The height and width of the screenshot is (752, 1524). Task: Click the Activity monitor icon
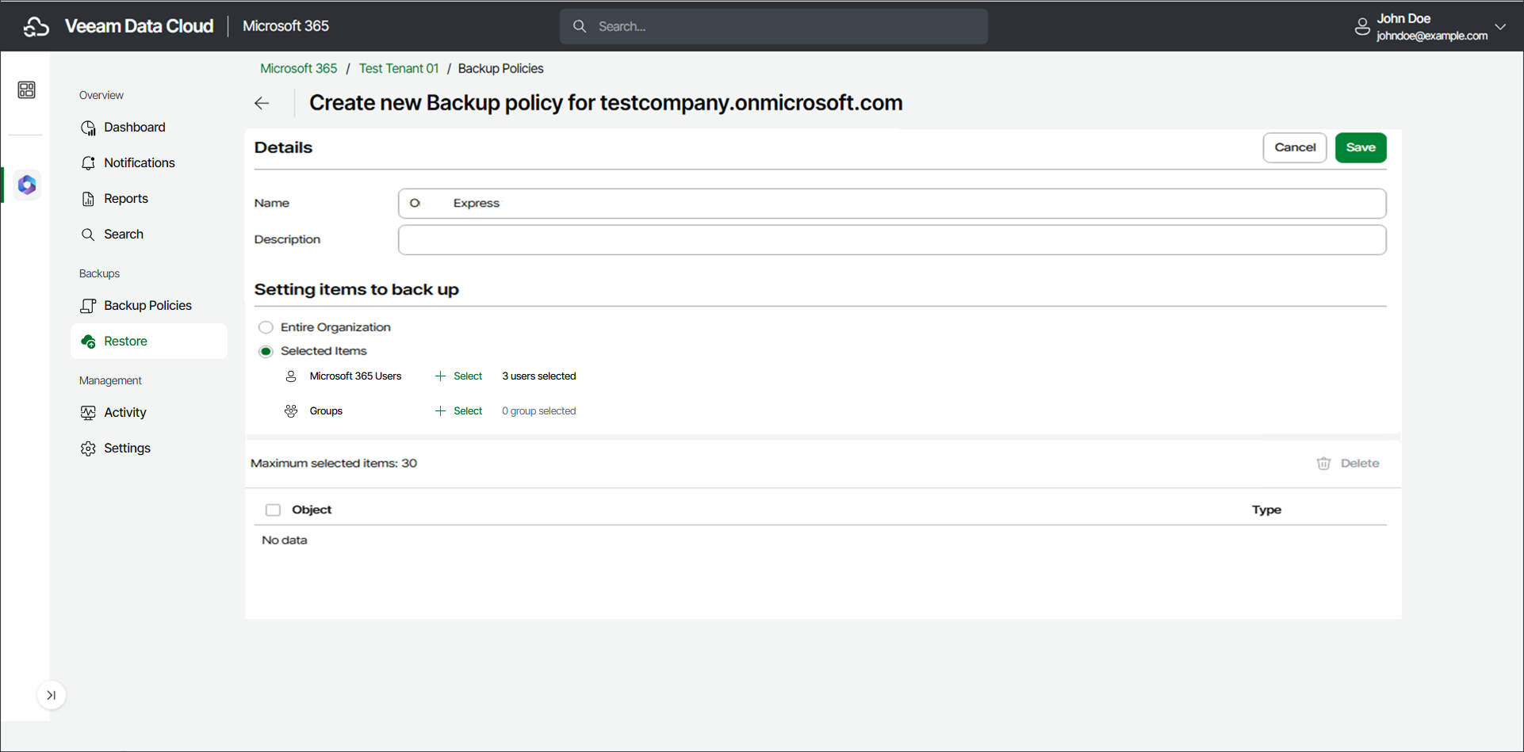click(88, 413)
